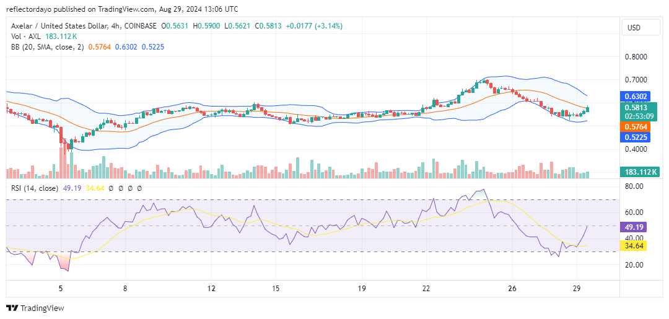Click the orange 0.5764 basis price label

pos(636,126)
